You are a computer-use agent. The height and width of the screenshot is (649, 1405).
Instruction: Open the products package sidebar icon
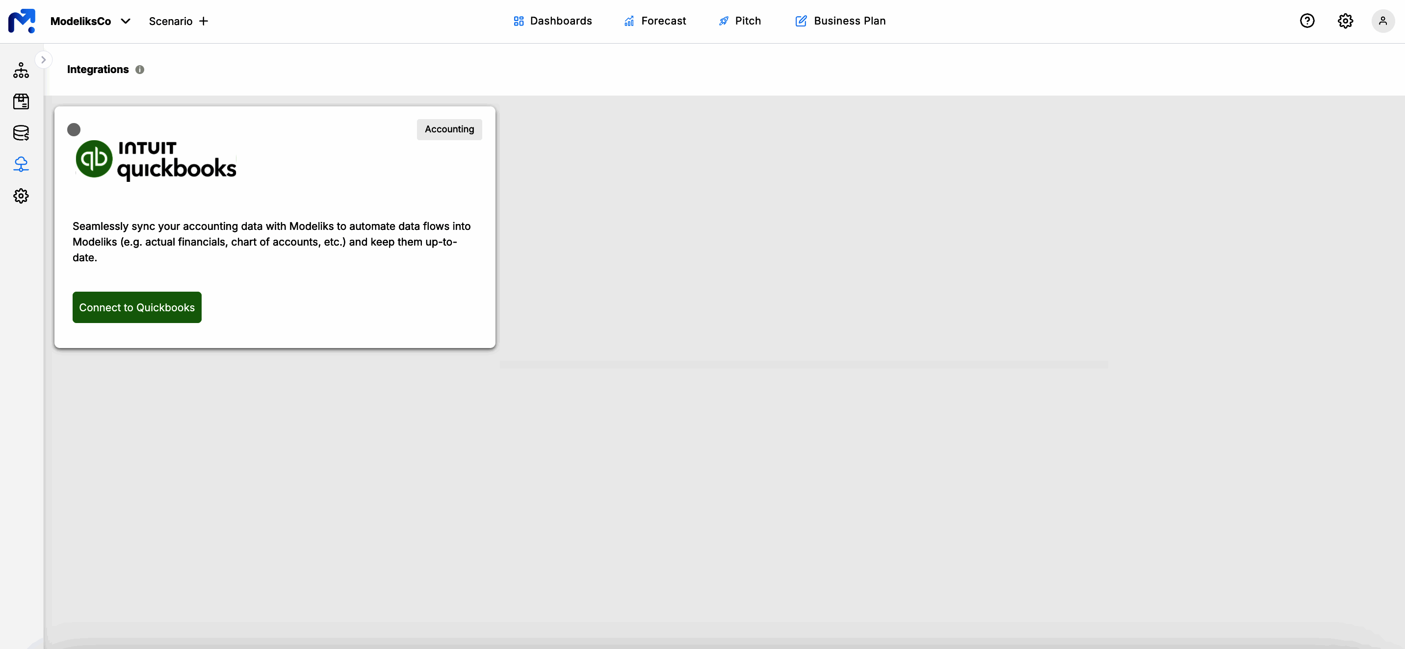pos(21,101)
